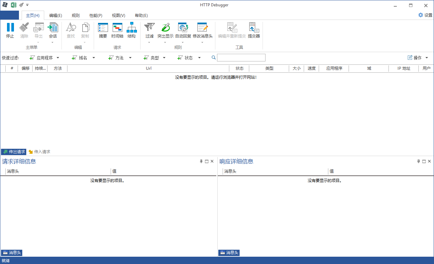
Task: Click the broom icon in quick access bar
Action: click(21, 5)
